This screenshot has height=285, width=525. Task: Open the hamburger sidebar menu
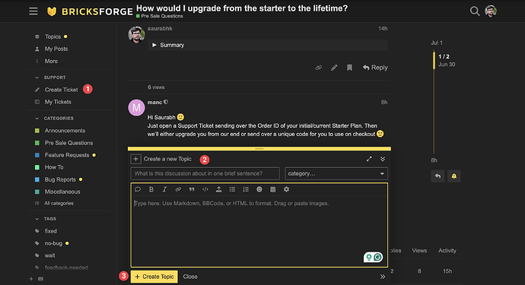tap(33, 11)
